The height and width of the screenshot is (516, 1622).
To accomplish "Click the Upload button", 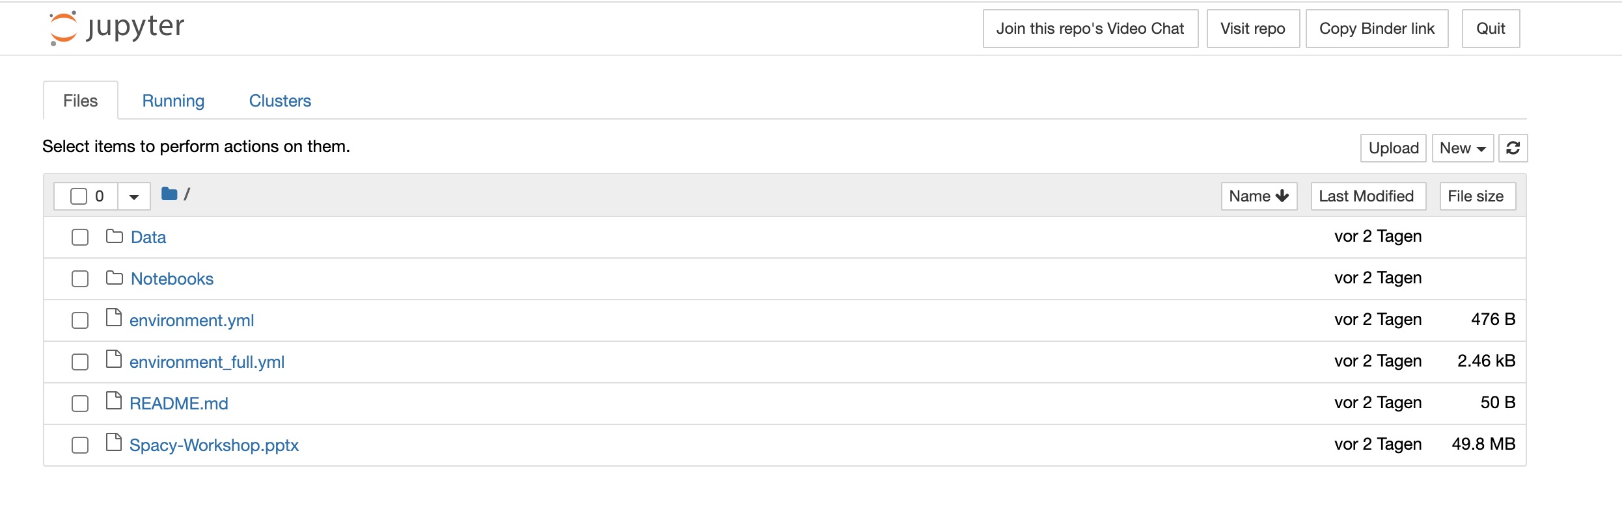I will click(x=1394, y=148).
